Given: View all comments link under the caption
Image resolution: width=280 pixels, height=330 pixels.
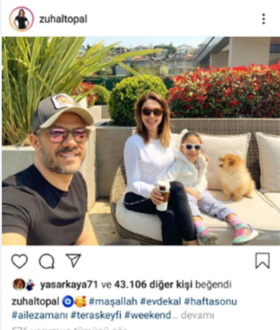Looking at the screenshot, I should click(x=69, y=328).
